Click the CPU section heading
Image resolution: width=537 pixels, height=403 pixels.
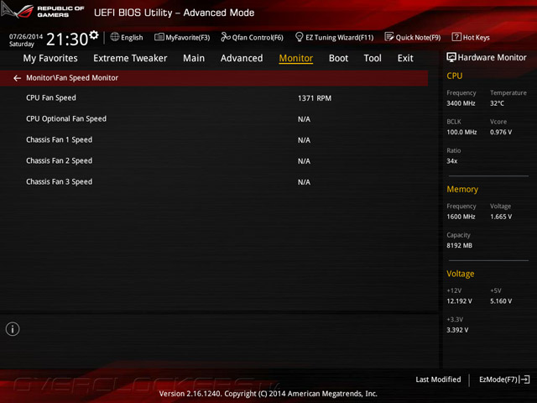(455, 76)
